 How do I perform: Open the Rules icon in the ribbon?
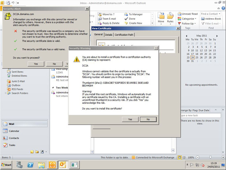pos(170,18)
